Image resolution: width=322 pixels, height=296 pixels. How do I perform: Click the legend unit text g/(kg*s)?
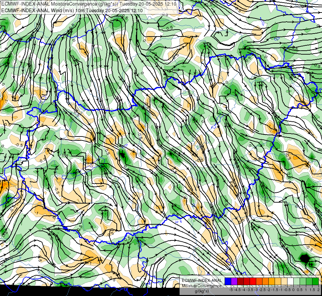202,291
